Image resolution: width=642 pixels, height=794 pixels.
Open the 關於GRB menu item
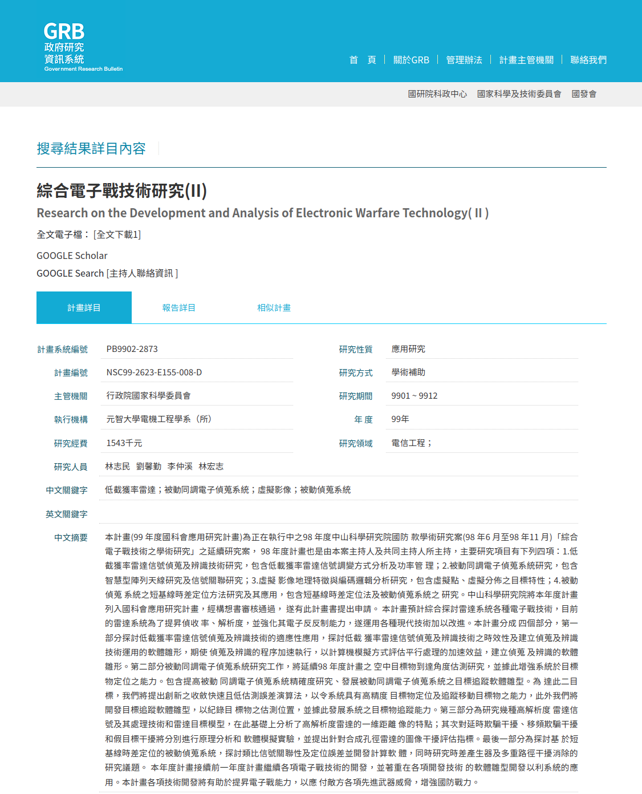(411, 60)
